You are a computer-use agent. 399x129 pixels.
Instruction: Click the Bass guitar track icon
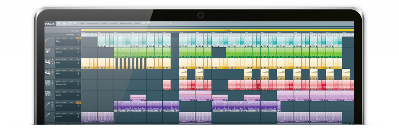48,40
